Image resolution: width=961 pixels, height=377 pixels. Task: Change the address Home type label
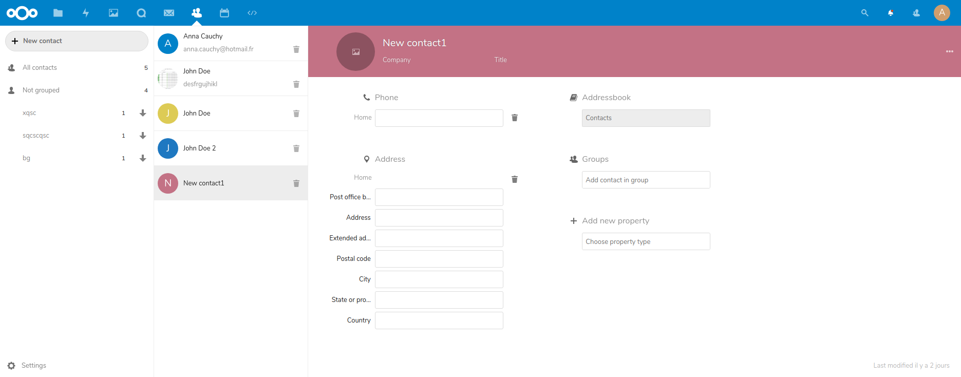(x=363, y=178)
